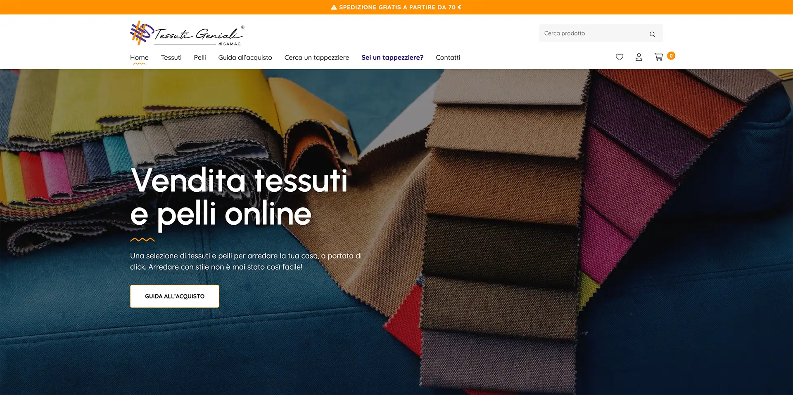This screenshot has width=793, height=395.
Task: Open the Tessuti menu item
Action: coord(171,58)
